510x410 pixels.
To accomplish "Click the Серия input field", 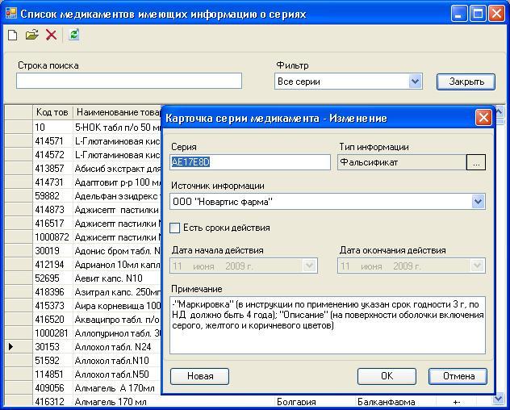I will point(250,162).
